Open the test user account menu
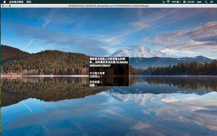This screenshot has width=217, height=136. [x=199, y=2]
